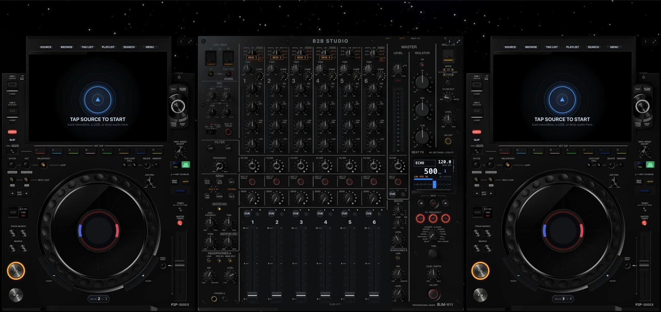
Task: Open BROWSE tab on left deck screen
Action: pyautogui.click(x=67, y=47)
